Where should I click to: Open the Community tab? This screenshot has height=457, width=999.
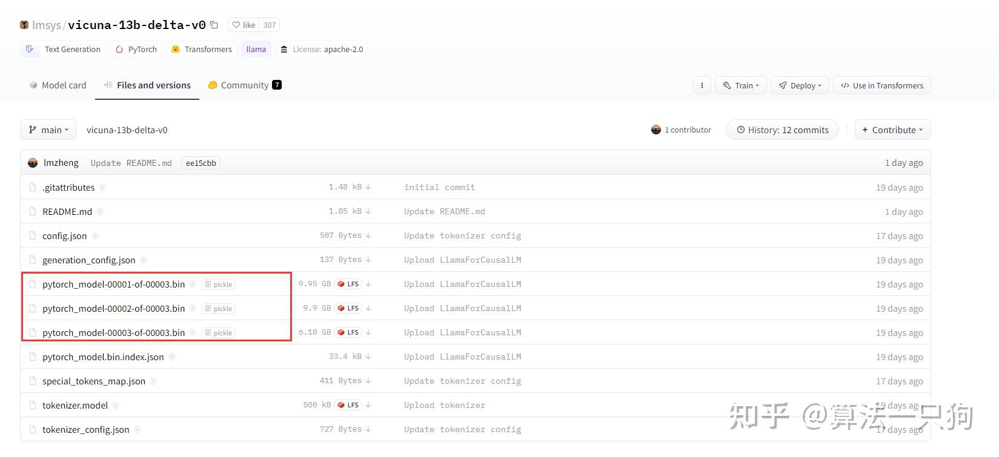[245, 85]
